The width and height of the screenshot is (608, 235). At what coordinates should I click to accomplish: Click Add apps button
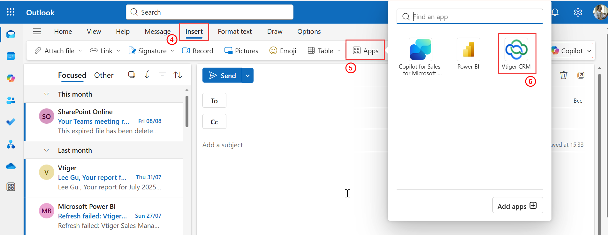518,206
